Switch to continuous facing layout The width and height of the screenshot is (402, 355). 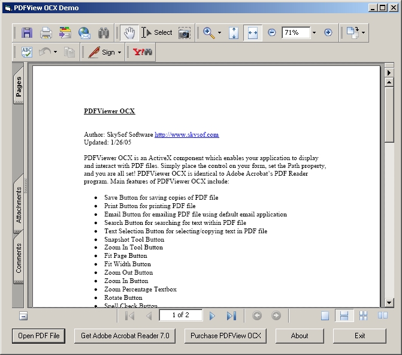click(363, 315)
